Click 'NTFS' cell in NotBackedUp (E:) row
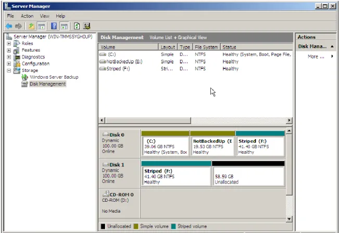 pos(200,62)
